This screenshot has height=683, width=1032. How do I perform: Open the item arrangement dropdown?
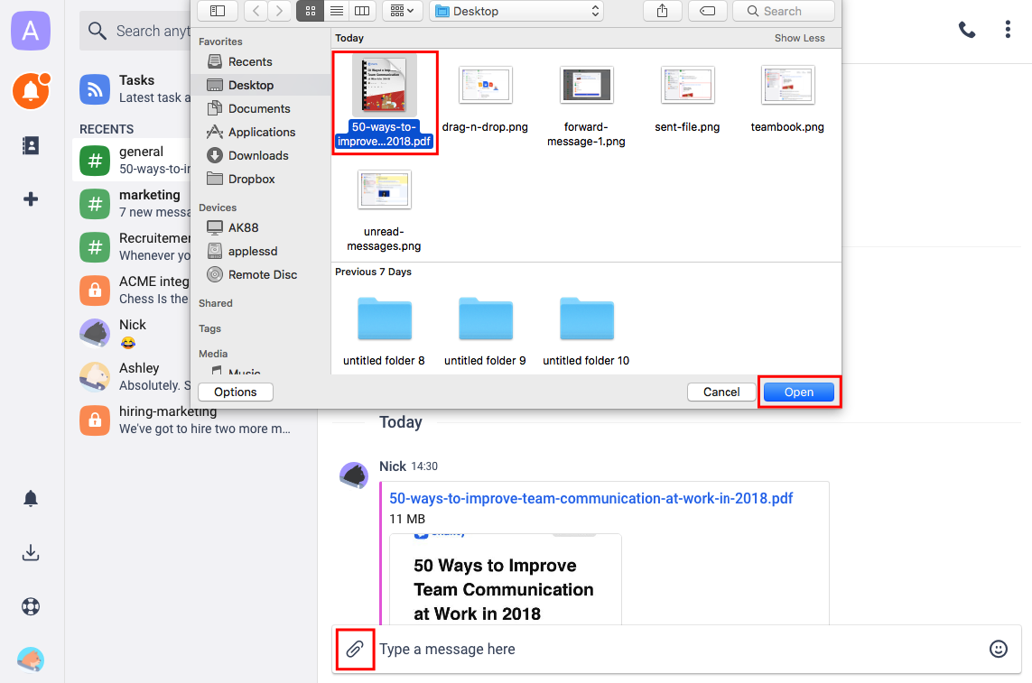point(402,11)
